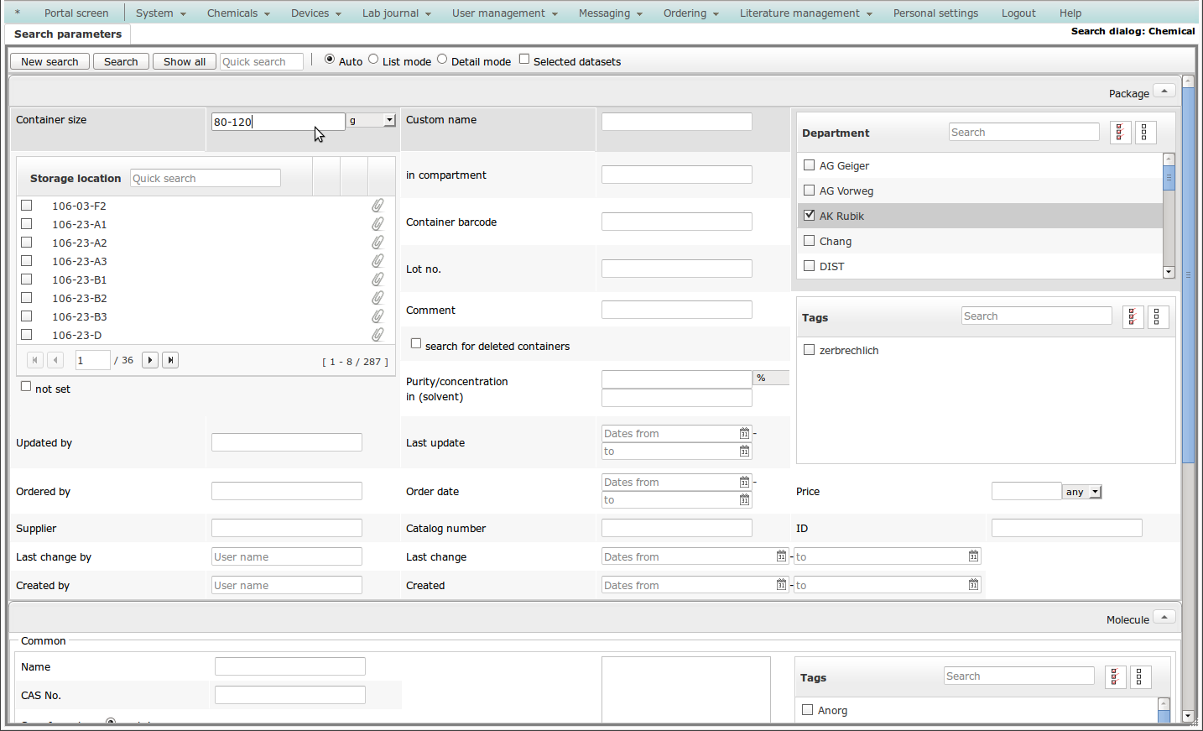
Task: Click the paperclip icon beside 106-23-B1
Action: tap(378, 279)
